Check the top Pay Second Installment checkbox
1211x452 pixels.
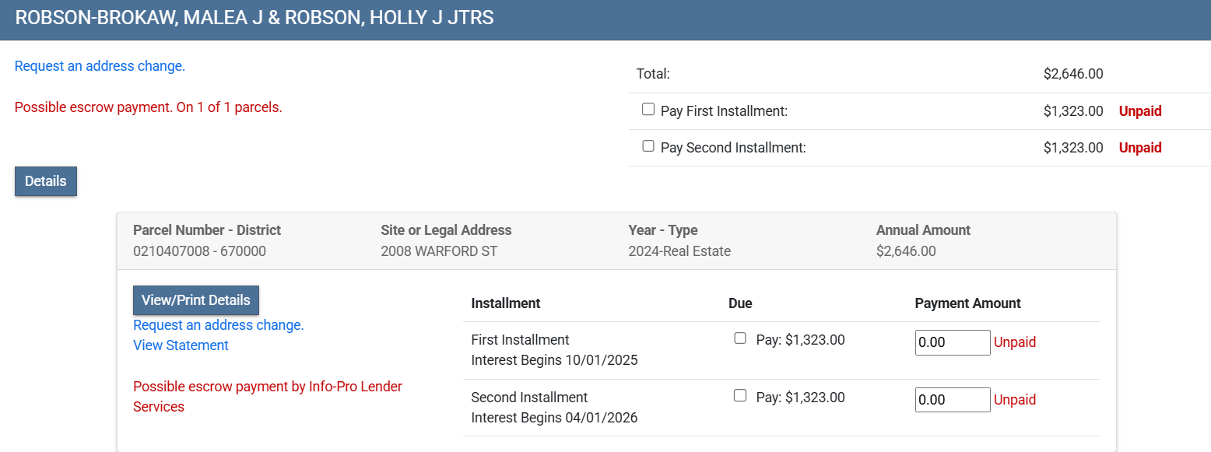click(648, 146)
